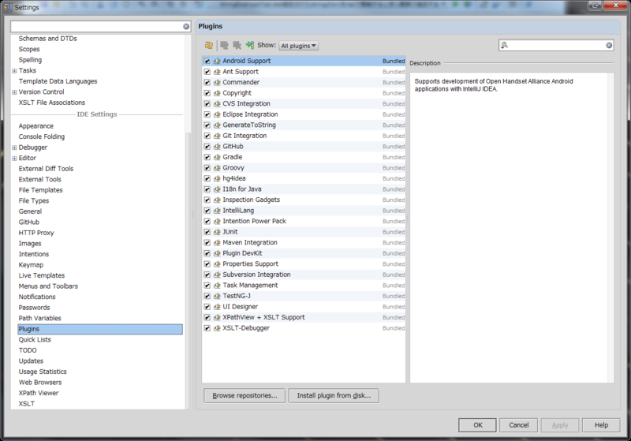Clear the settings search field icon

pyautogui.click(x=186, y=27)
